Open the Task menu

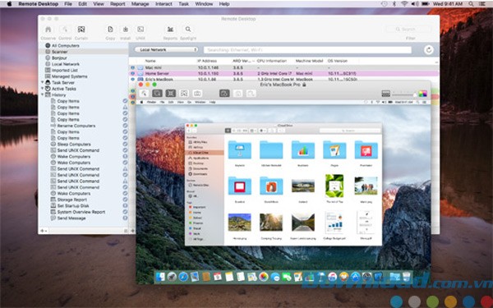click(x=183, y=4)
